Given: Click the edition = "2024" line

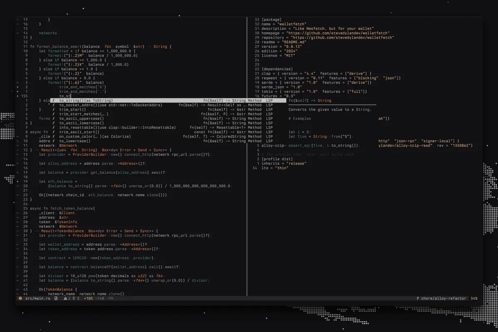Looking at the screenshot, I should [279, 51].
